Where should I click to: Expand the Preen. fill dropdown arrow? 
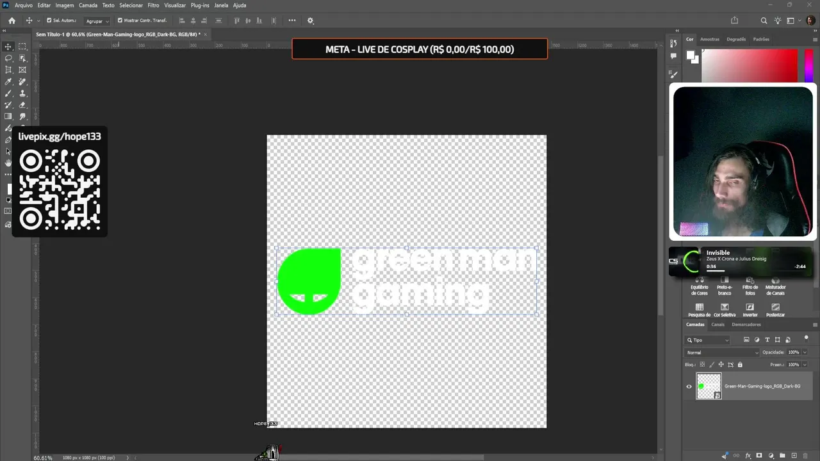click(805, 365)
